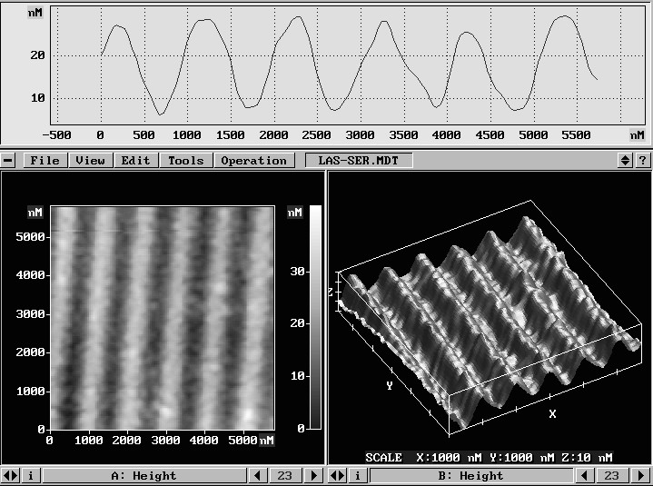Click the up-down arrows button beside help
Viewport: 653px width, 486px height.
point(625,161)
